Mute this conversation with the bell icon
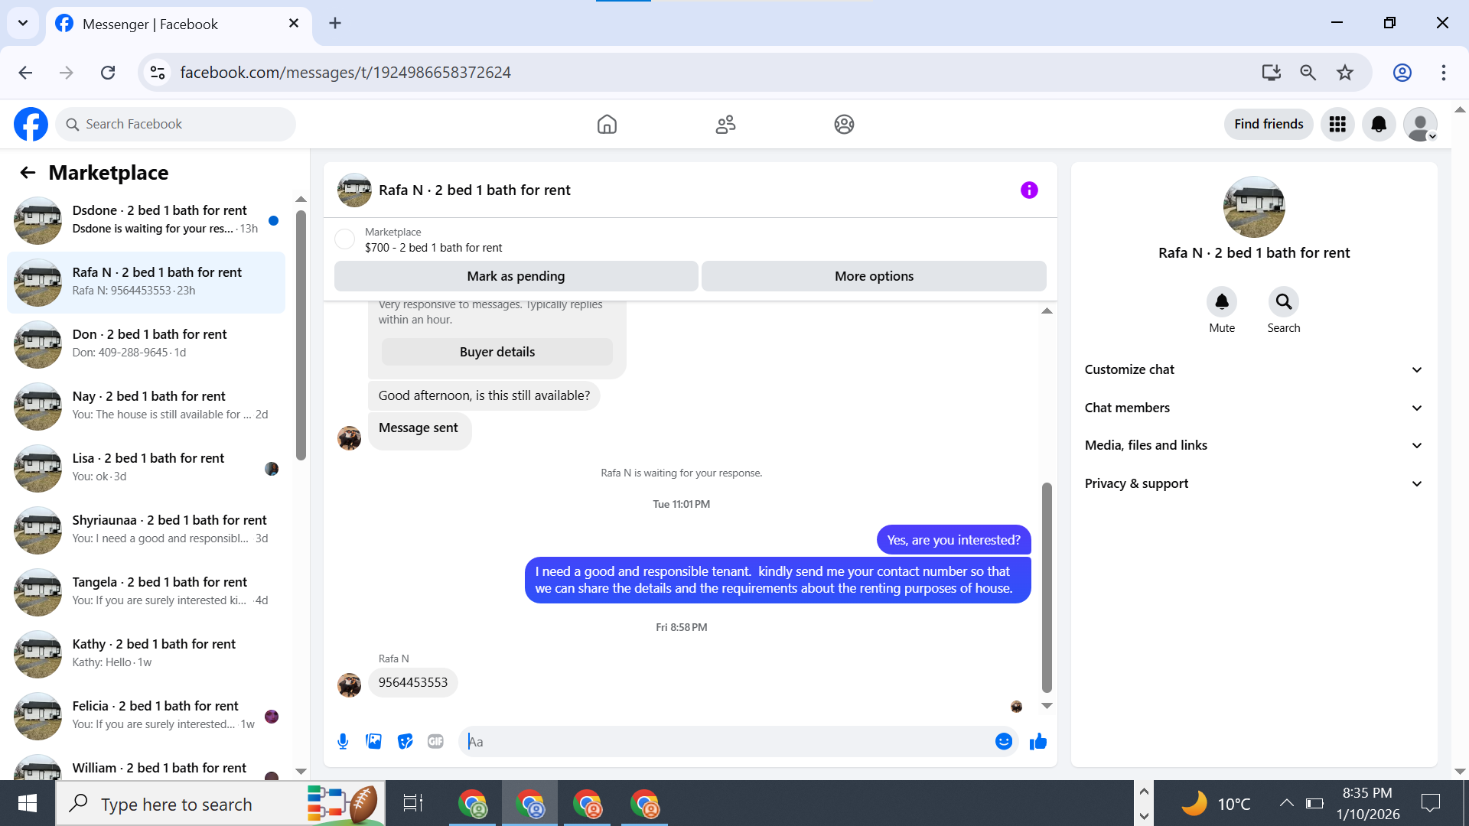This screenshot has width=1469, height=826. point(1221,302)
